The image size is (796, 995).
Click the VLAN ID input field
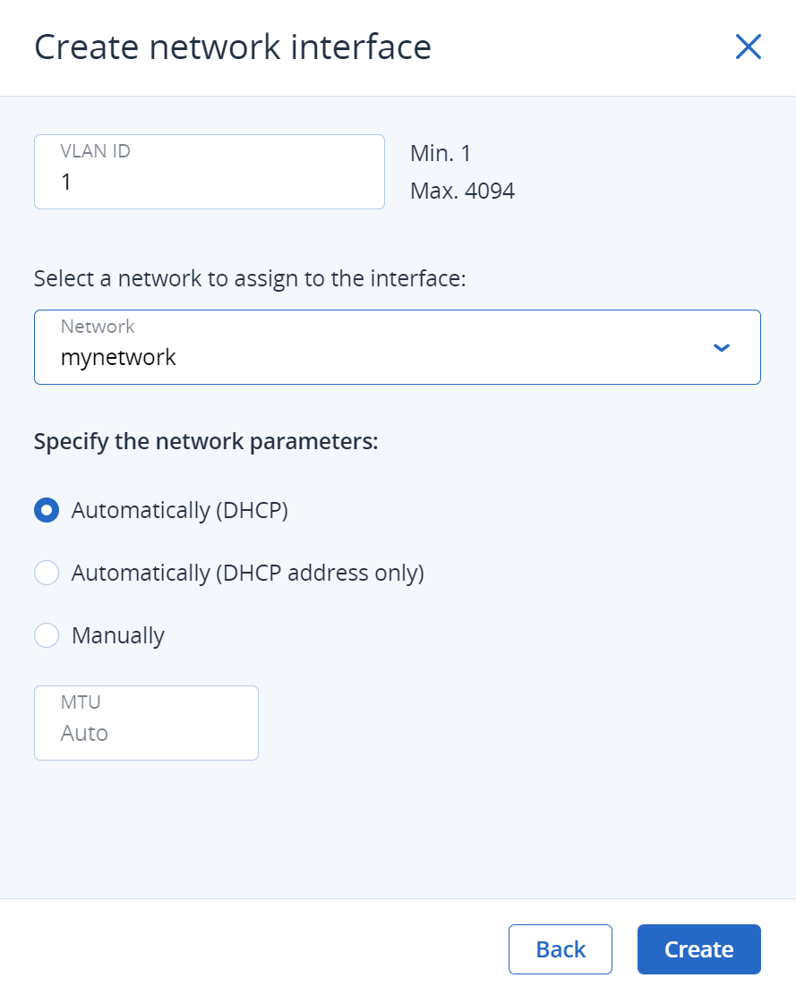point(209,182)
